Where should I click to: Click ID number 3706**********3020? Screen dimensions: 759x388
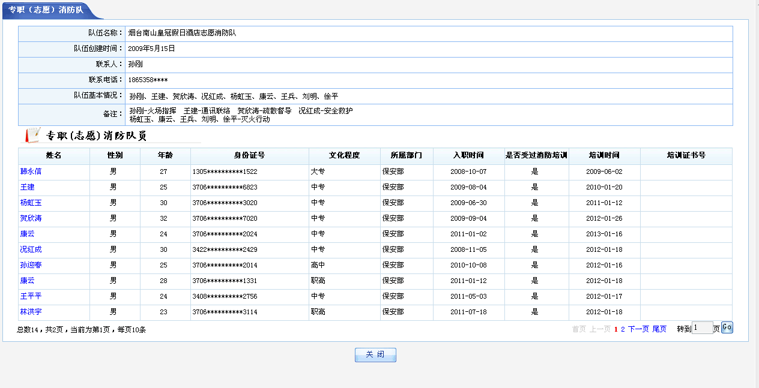coord(225,203)
